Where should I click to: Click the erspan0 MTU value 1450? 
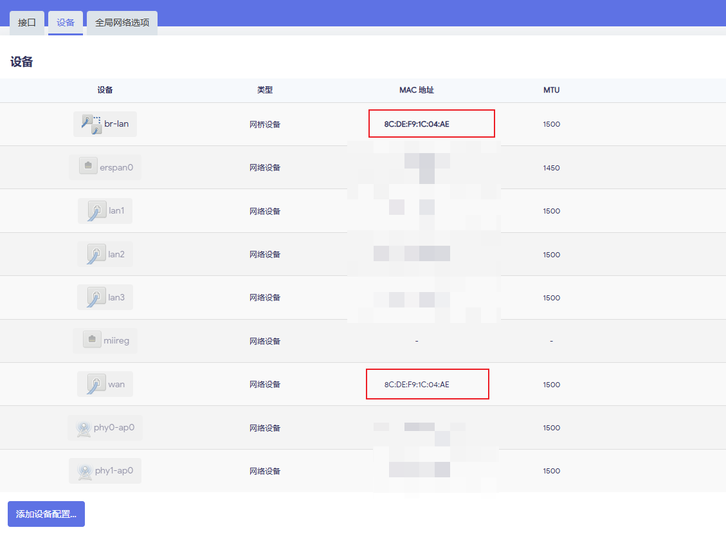click(552, 168)
